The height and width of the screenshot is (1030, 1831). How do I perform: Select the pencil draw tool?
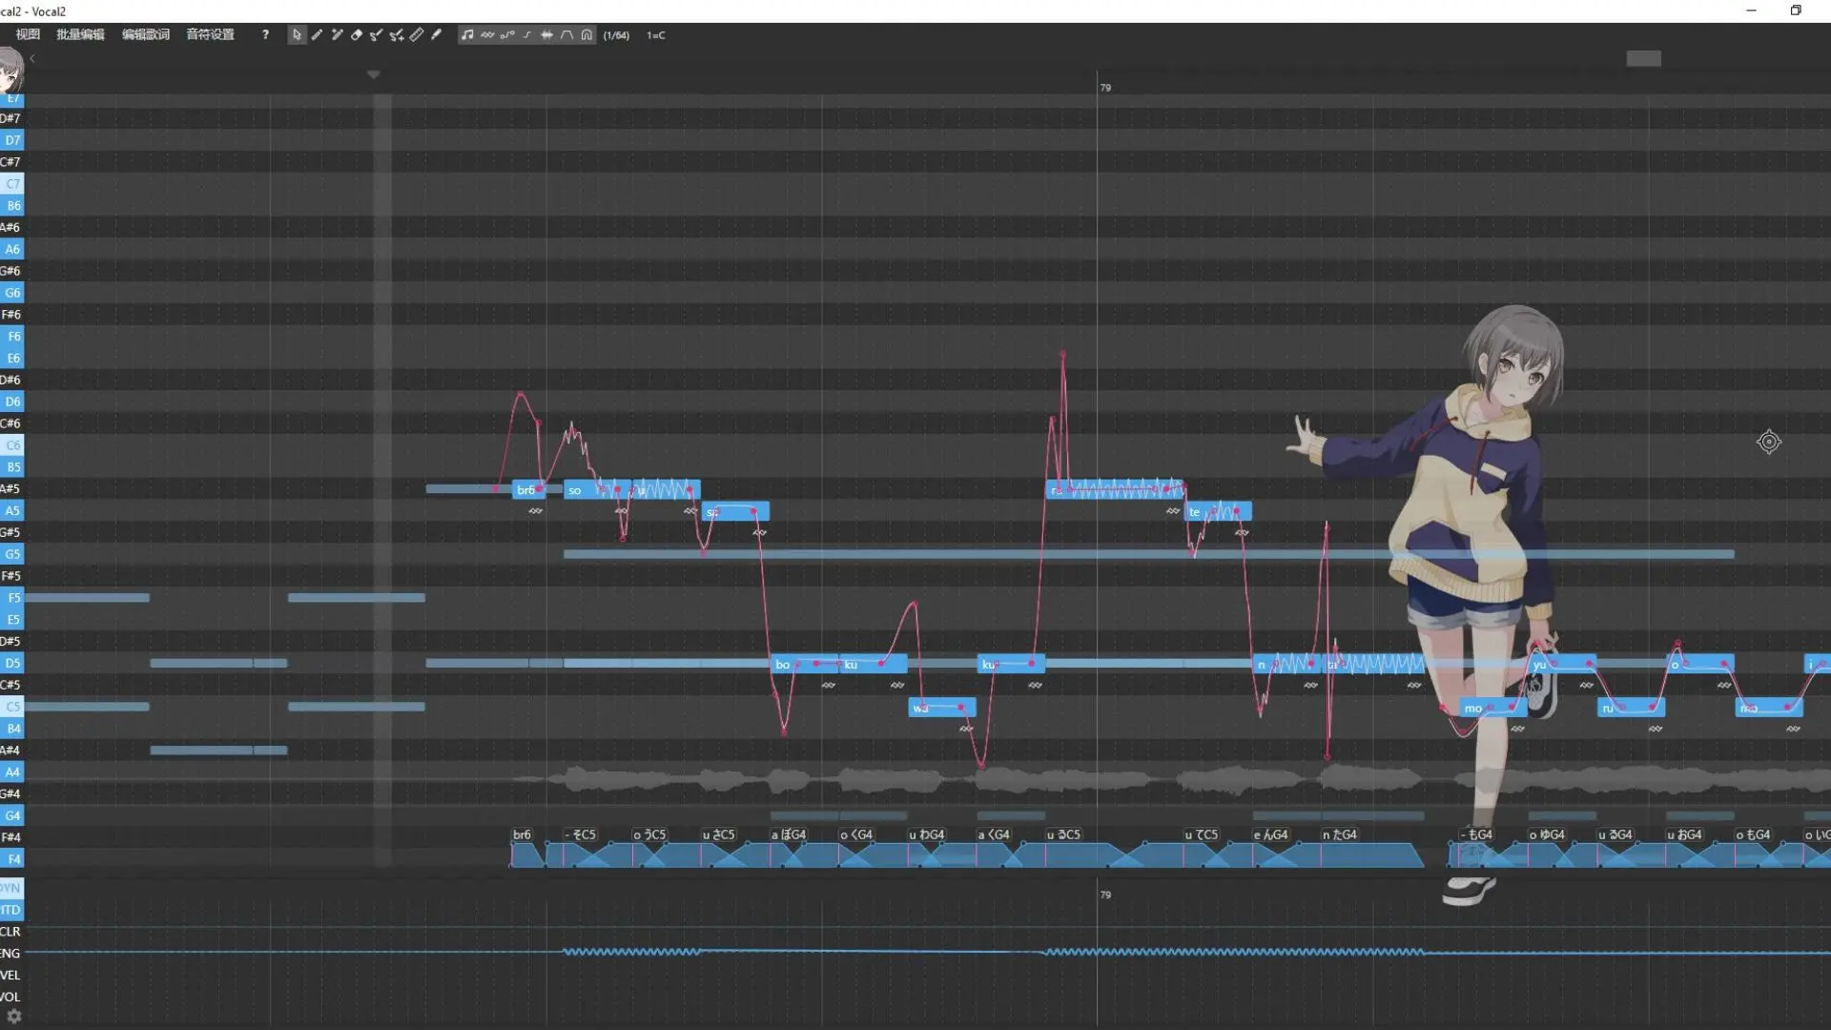(317, 35)
